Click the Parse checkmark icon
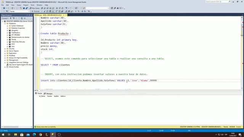This screenshot has height=137, width=244. coord(45,11)
